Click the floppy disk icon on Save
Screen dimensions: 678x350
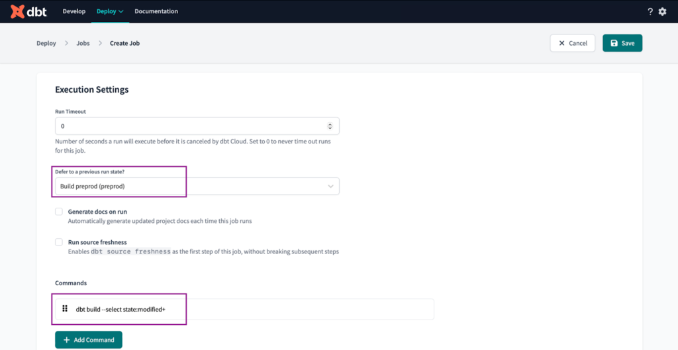pos(614,43)
